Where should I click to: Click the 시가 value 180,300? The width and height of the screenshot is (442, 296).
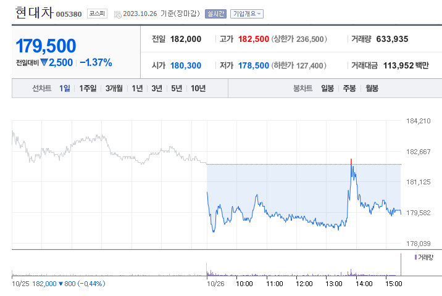pos(186,65)
